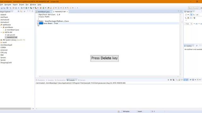This screenshot has width=202, height=113.
Task: Click status bar icon left of Writable
Action: tap(119, 111)
